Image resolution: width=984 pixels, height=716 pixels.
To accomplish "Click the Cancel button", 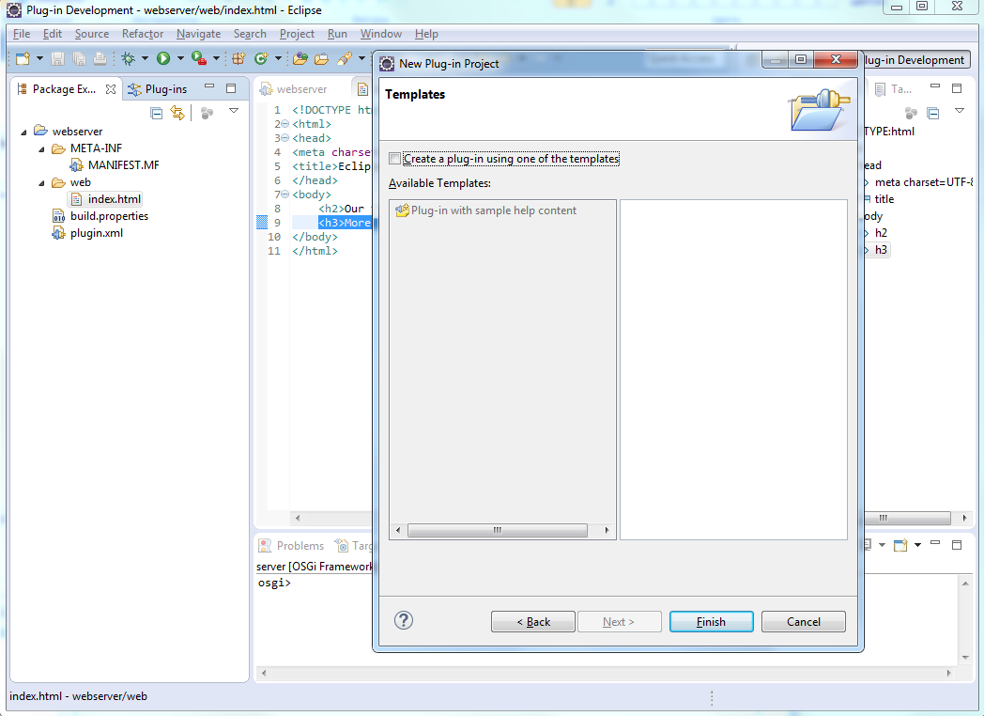I will (804, 622).
